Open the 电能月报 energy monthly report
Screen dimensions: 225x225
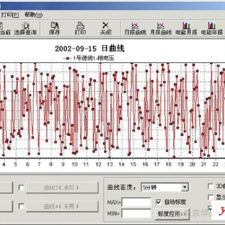186,28
